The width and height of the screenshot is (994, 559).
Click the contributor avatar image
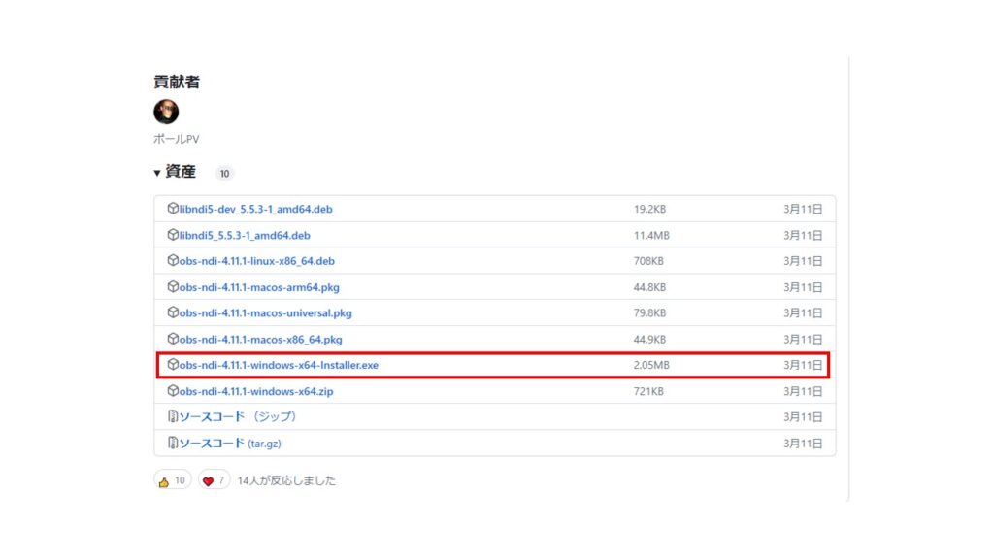166,112
